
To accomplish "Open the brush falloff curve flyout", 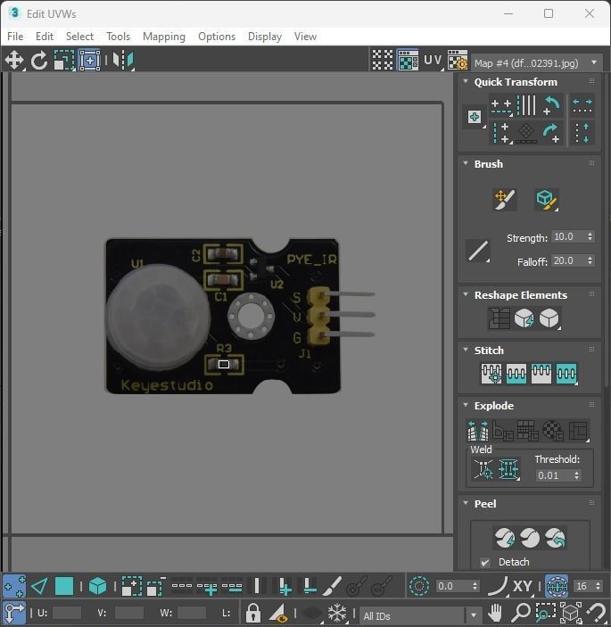I will tap(478, 252).
